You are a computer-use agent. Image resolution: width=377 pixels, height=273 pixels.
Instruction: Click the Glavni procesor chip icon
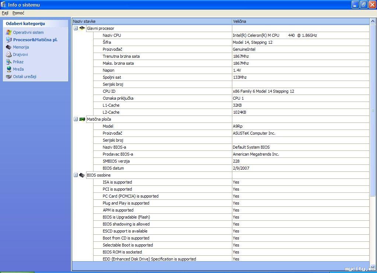(x=82, y=28)
